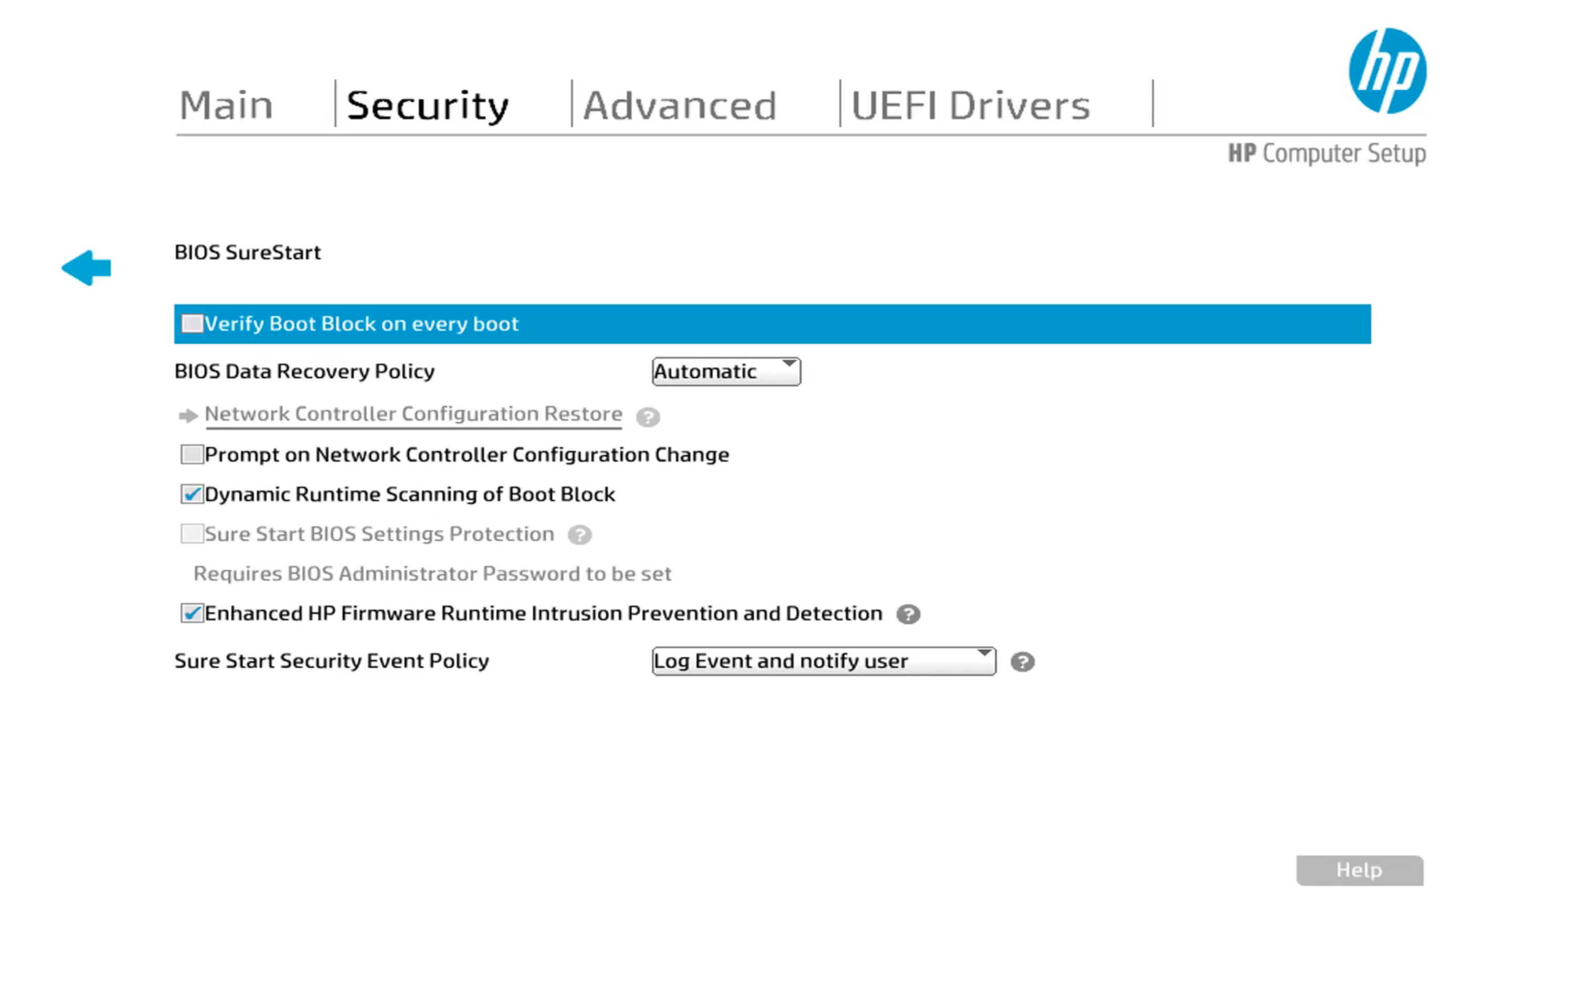1594x985 pixels.
Task: Click help icon beside Enhanced HP Firmware Runtime Intrusion
Action: coord(907,614)
